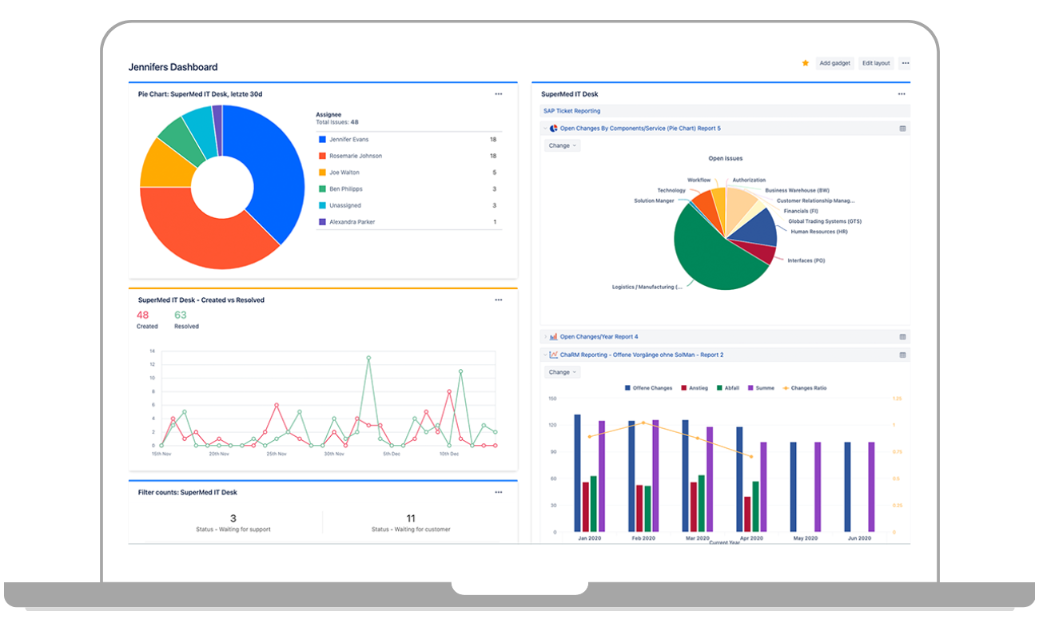
Task: Toggle Anstieg series in legend
Action: [693, 388]
